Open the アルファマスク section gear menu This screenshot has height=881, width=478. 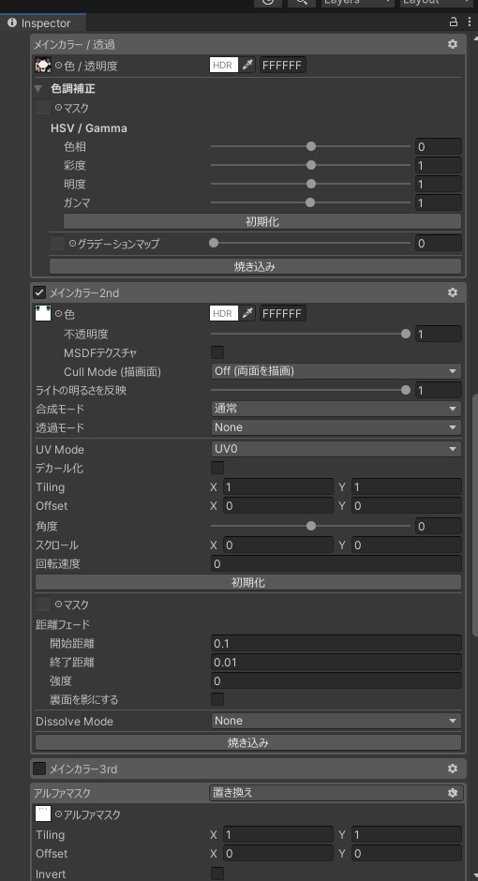click(452, 793)
